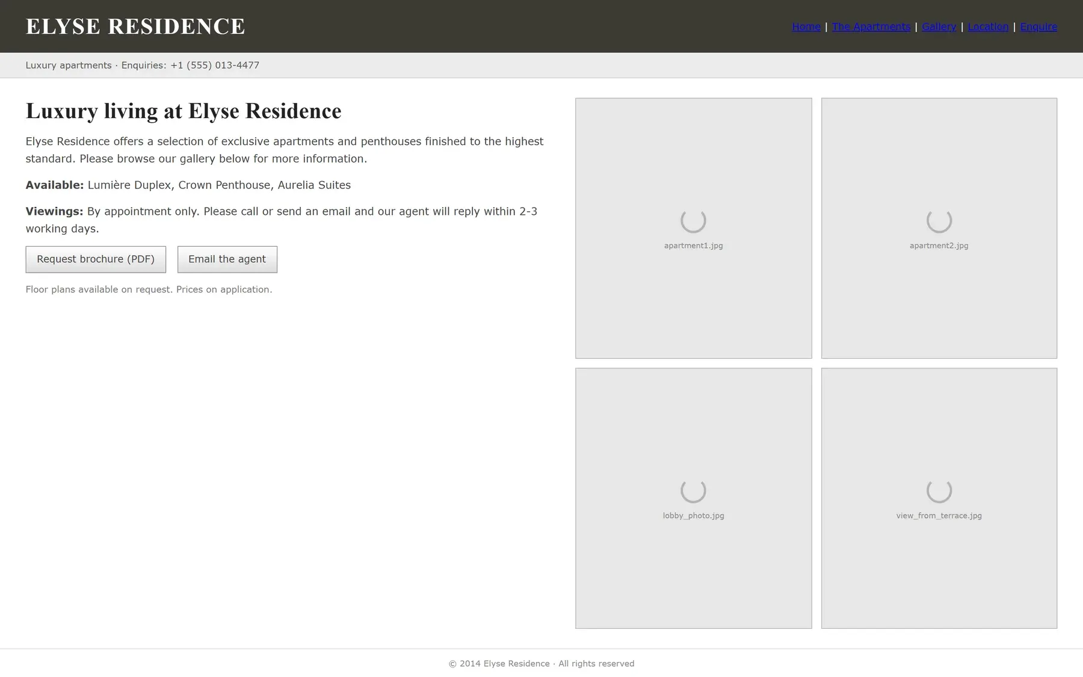
Task: Click the 2014 copyright footer text
Action: 541,664
